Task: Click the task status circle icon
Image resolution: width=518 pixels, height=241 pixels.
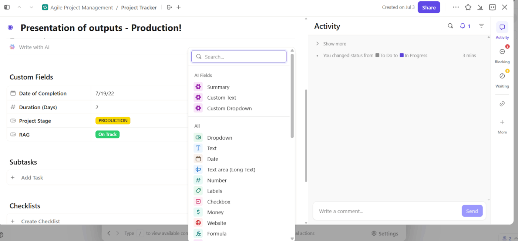Action: pyautogui.click(x=10, y=27)
